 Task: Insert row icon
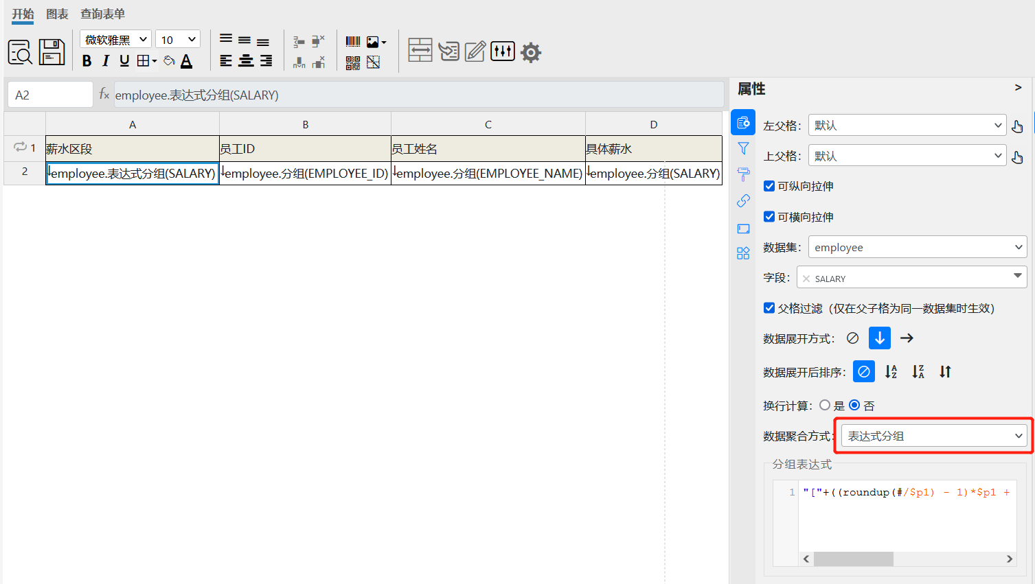click(x=299, y=41)
